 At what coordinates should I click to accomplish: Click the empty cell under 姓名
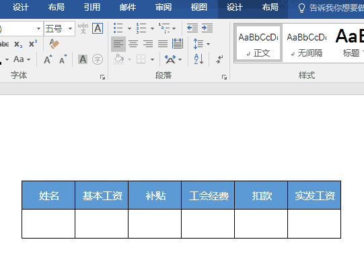pos(48,224)
